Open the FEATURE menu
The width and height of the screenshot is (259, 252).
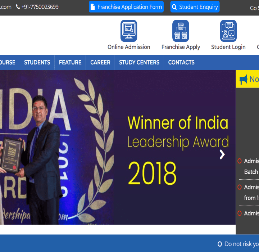pos(70,62)
